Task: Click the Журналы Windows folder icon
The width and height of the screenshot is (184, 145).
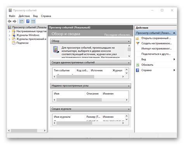Action: (x=14, y=35)
